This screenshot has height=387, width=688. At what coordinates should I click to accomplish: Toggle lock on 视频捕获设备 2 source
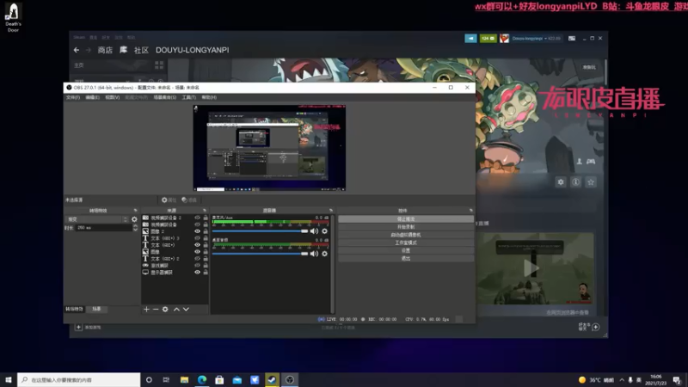click(x=206, y=218)
